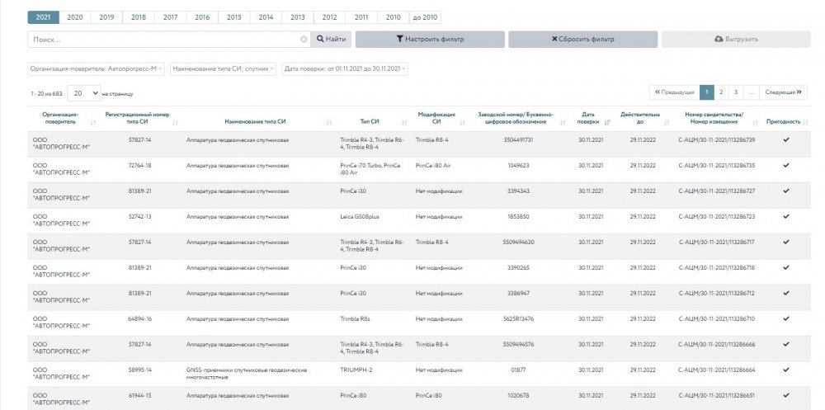Remove the Наименование типа СИ filter chip
Screen dimensions: 825x410
pyautogui.click(x=273, y=68)
